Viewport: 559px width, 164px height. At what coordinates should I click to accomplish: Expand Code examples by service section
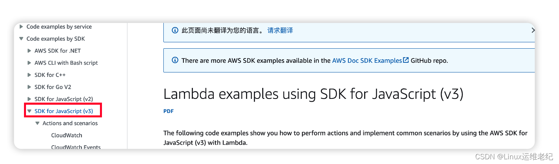21,27
